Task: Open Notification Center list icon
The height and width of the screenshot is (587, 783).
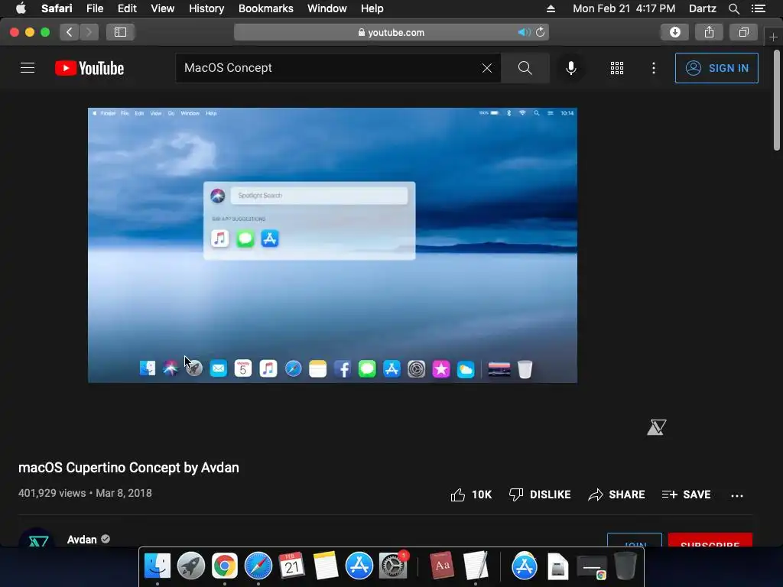Action: [758, 8]
